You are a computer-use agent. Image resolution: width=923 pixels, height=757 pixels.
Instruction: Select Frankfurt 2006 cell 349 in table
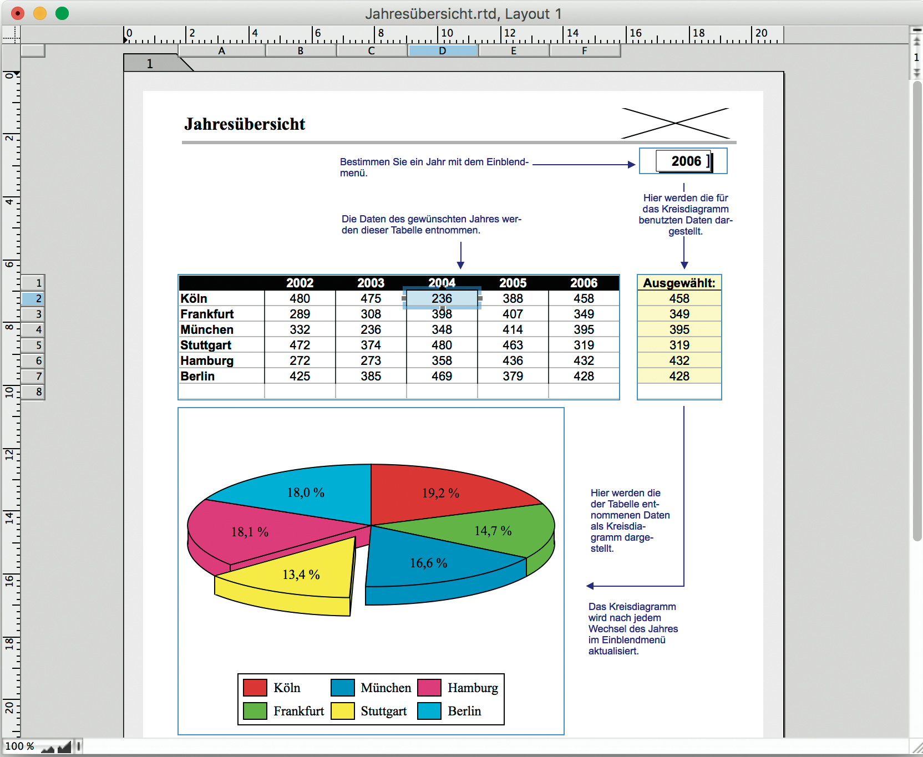pyautogui.click(x=584, y=314)
